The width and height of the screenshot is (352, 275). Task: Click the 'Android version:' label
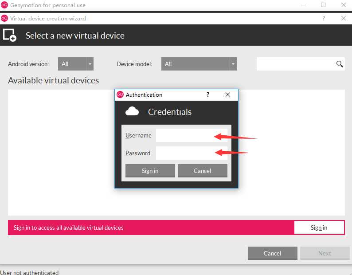point(28,64)
